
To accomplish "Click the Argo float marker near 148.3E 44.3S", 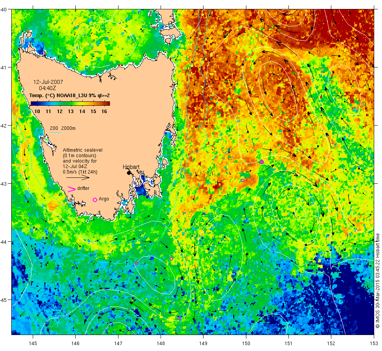I will [x=171, y=259].
